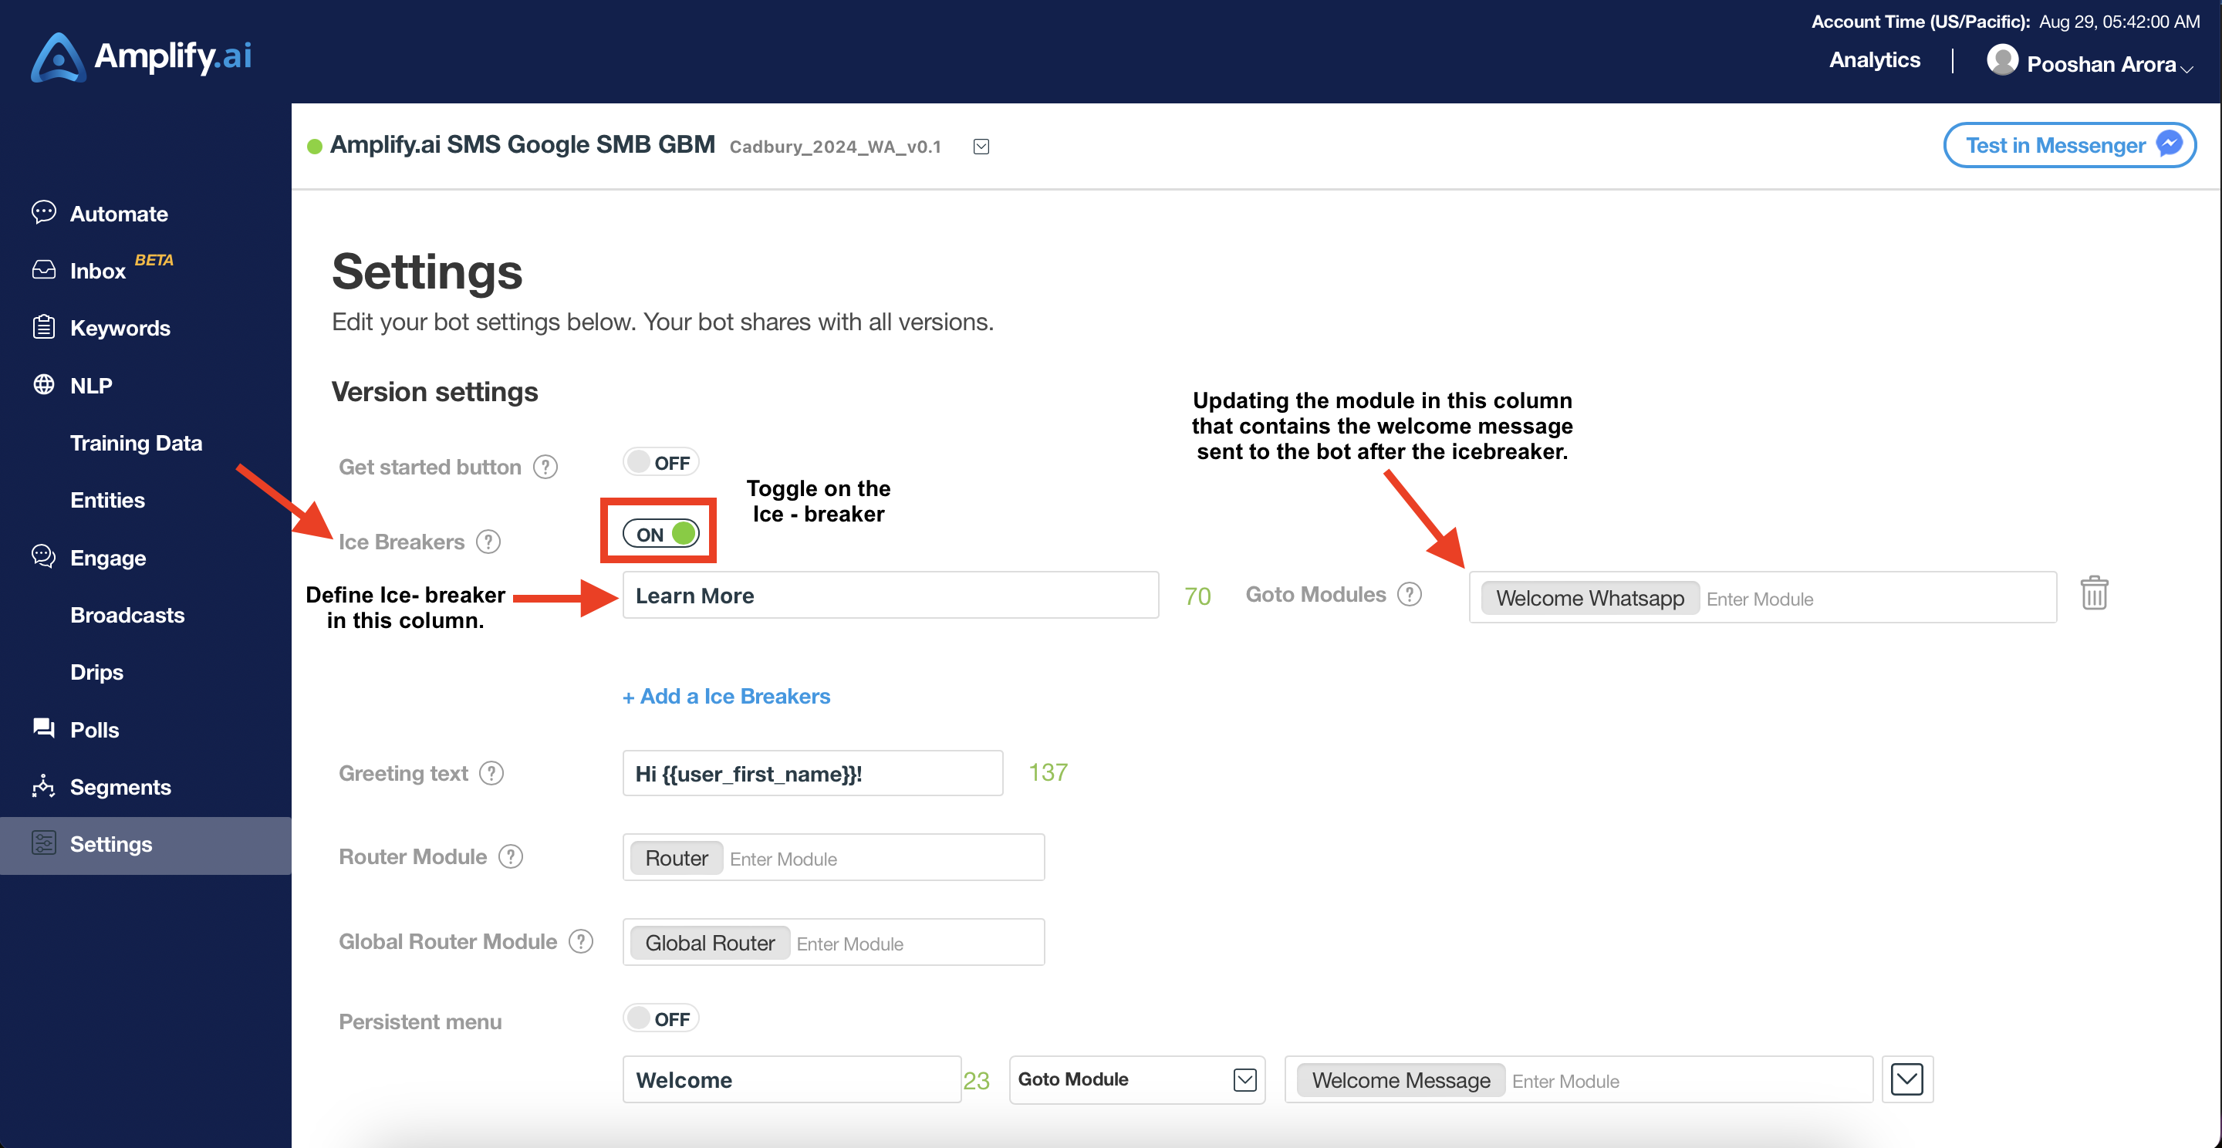Click the Test in Messenger button
2222x1148 pixels.
[2069, 145]
